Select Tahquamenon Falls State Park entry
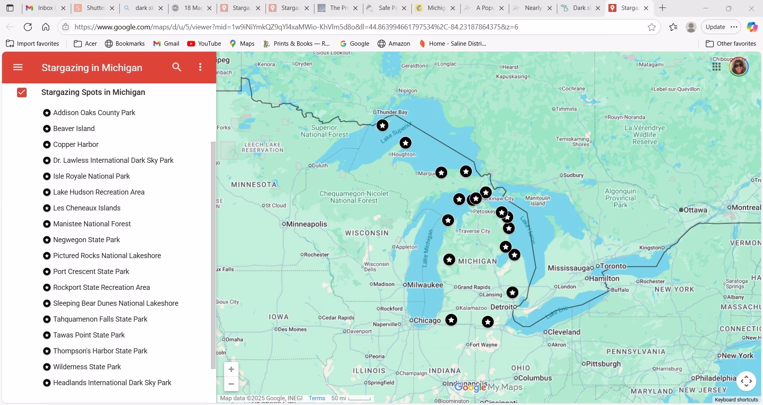This screenshot has width=763, height=405. coord(100,319)
